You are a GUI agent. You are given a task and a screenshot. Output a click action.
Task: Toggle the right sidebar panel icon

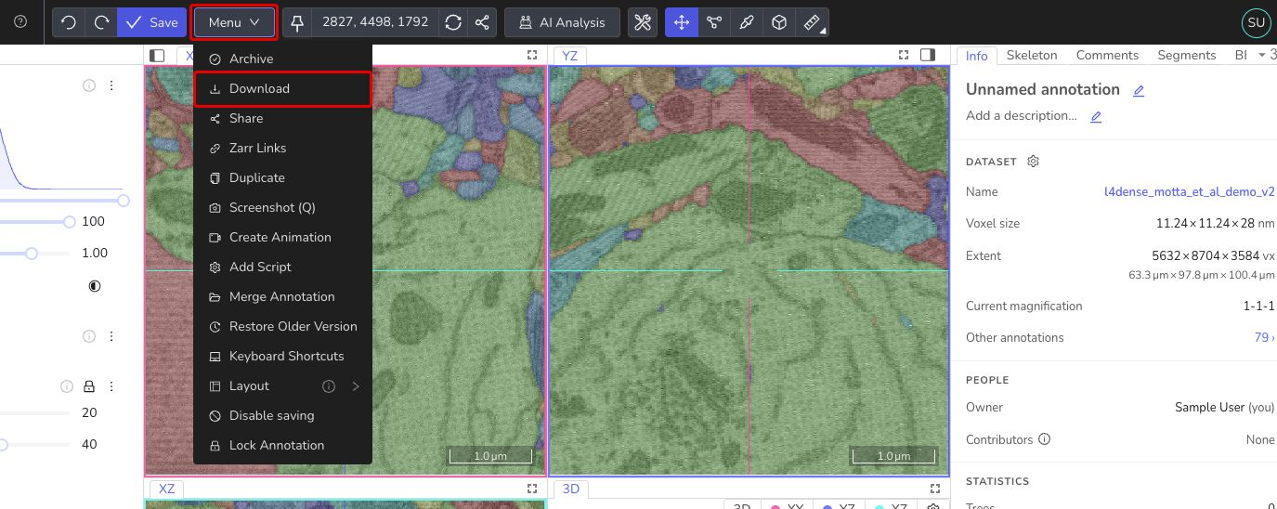[x=927, y=55]
